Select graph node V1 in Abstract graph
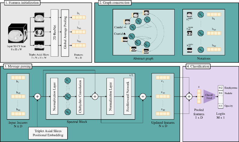This screenshot has width=239, height=142. point(133,28)
